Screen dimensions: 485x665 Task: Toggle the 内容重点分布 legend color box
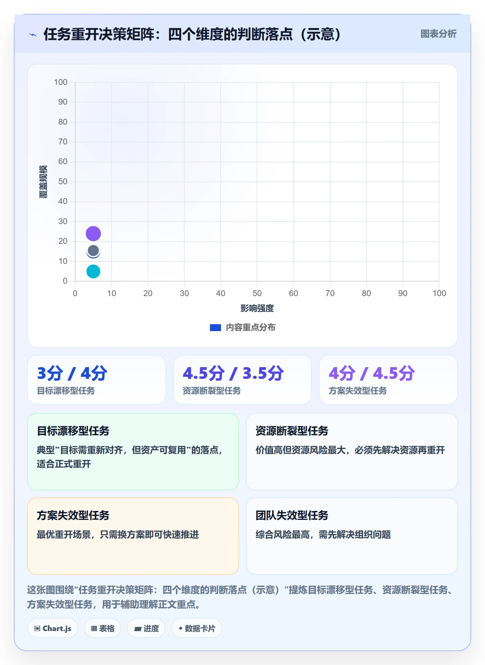pos(215,327)
